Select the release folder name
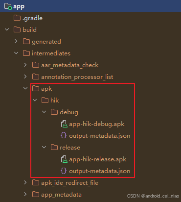Viewport: 181px width, 202px height. pos(70,148)
